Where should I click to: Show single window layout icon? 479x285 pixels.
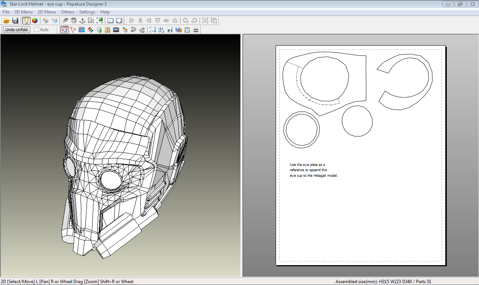(x=119, y=21)
